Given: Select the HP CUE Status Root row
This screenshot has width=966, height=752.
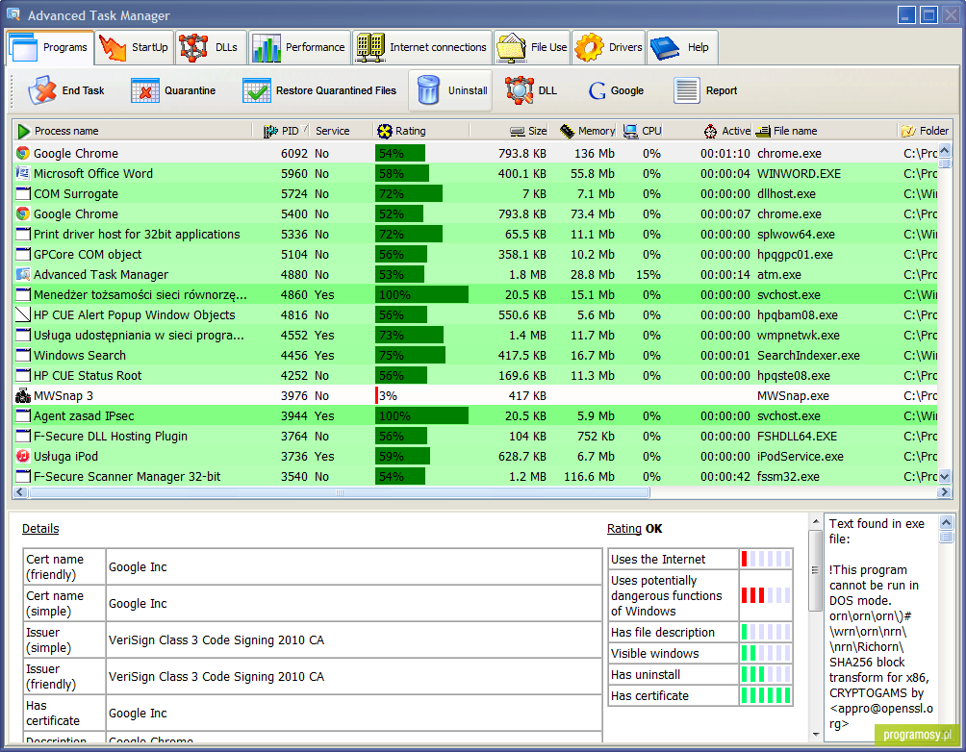Looking at the screenshot, I should point(475,376).
